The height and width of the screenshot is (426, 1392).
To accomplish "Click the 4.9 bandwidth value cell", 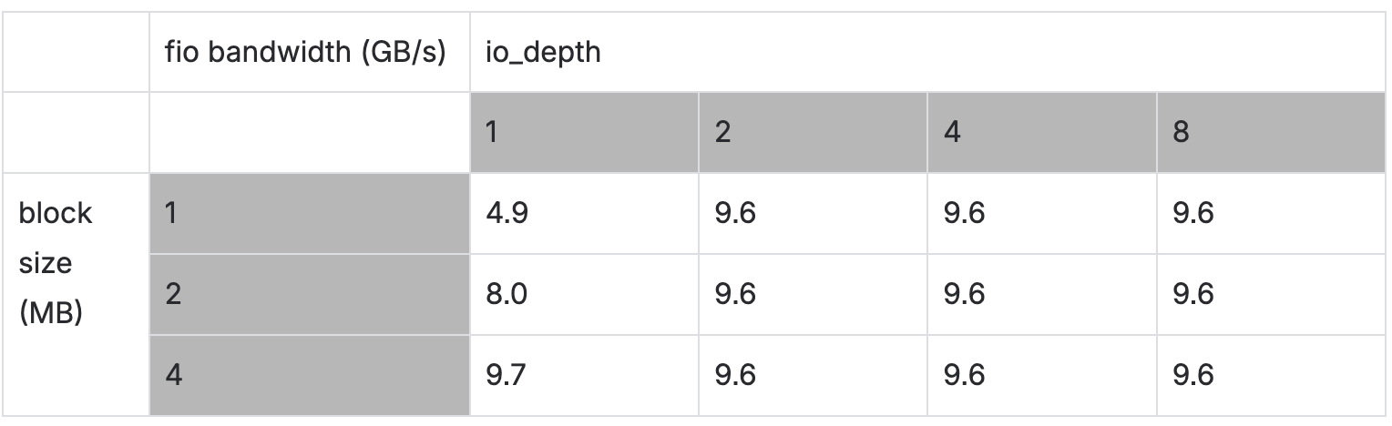I will (x=584, y=214).
